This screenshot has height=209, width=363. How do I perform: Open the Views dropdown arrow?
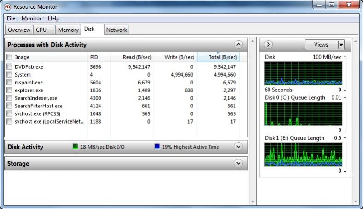pos(341,45)
